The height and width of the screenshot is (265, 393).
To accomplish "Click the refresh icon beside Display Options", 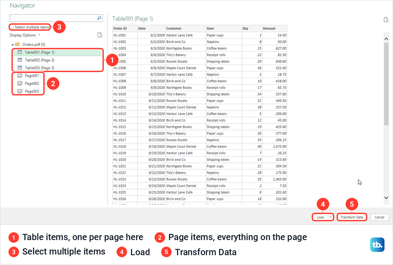I will tap(100, 35).
